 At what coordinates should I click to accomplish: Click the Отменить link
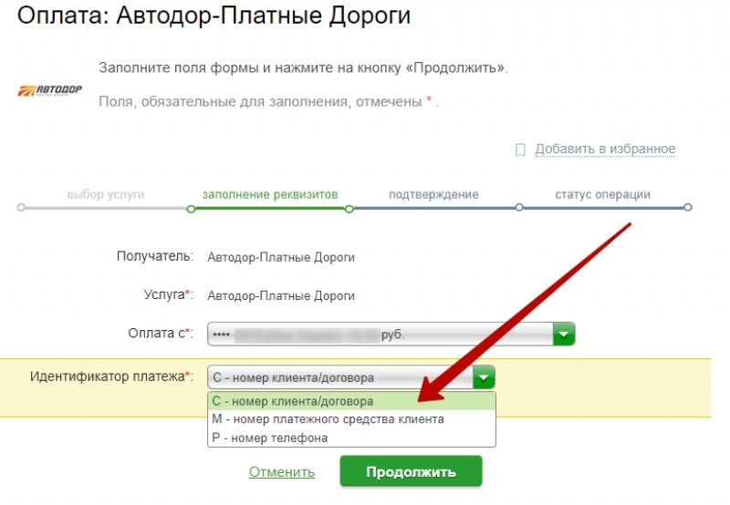pyautogui.click(x=282, y=471)
